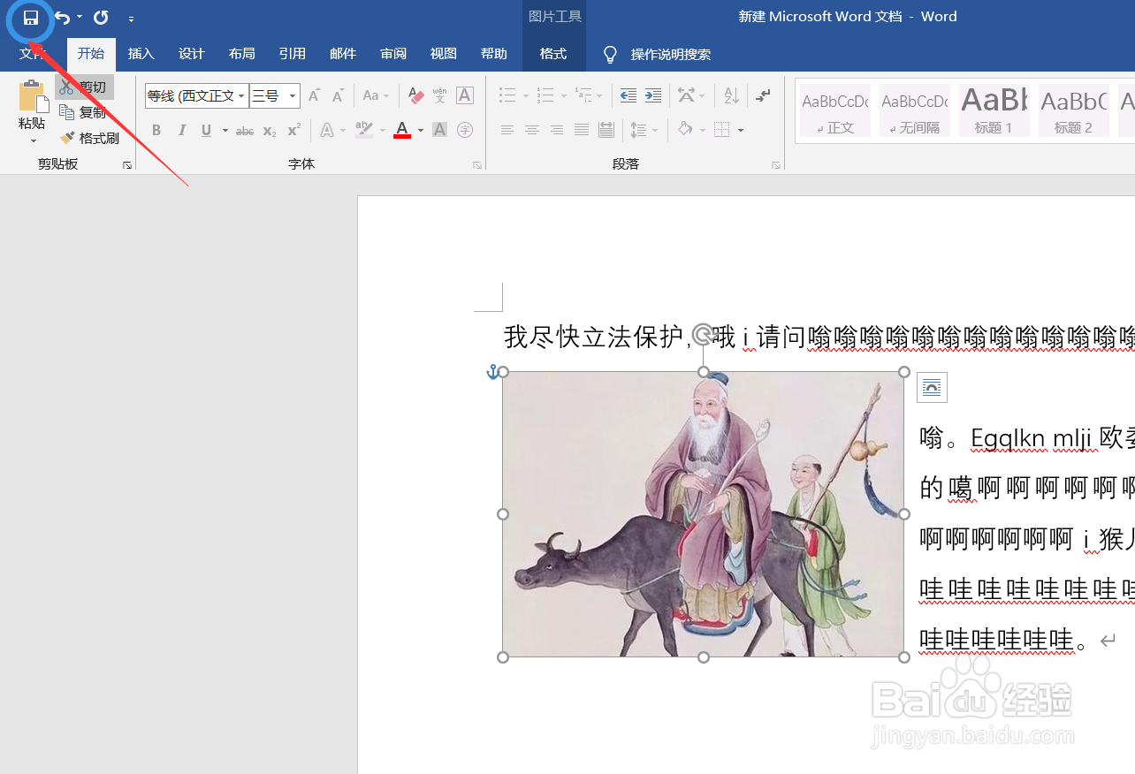Open the Shading paint bucket color
The height and width of the screenshot is (774, 1135).
click(x=685, y=131)
